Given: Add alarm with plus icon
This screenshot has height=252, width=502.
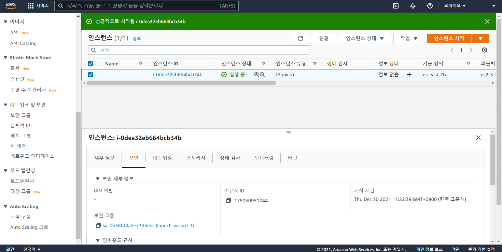Looking at the screenshot, I should pyautogui.click(x=409, y=75).
